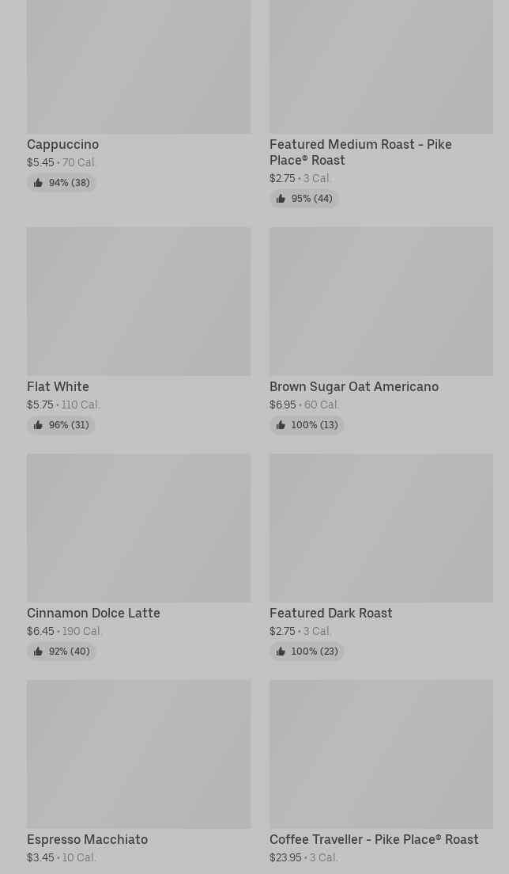509x874 pixels.
Task: Choose Espresso Macchiato title text
Action: (x=87, y=840)
